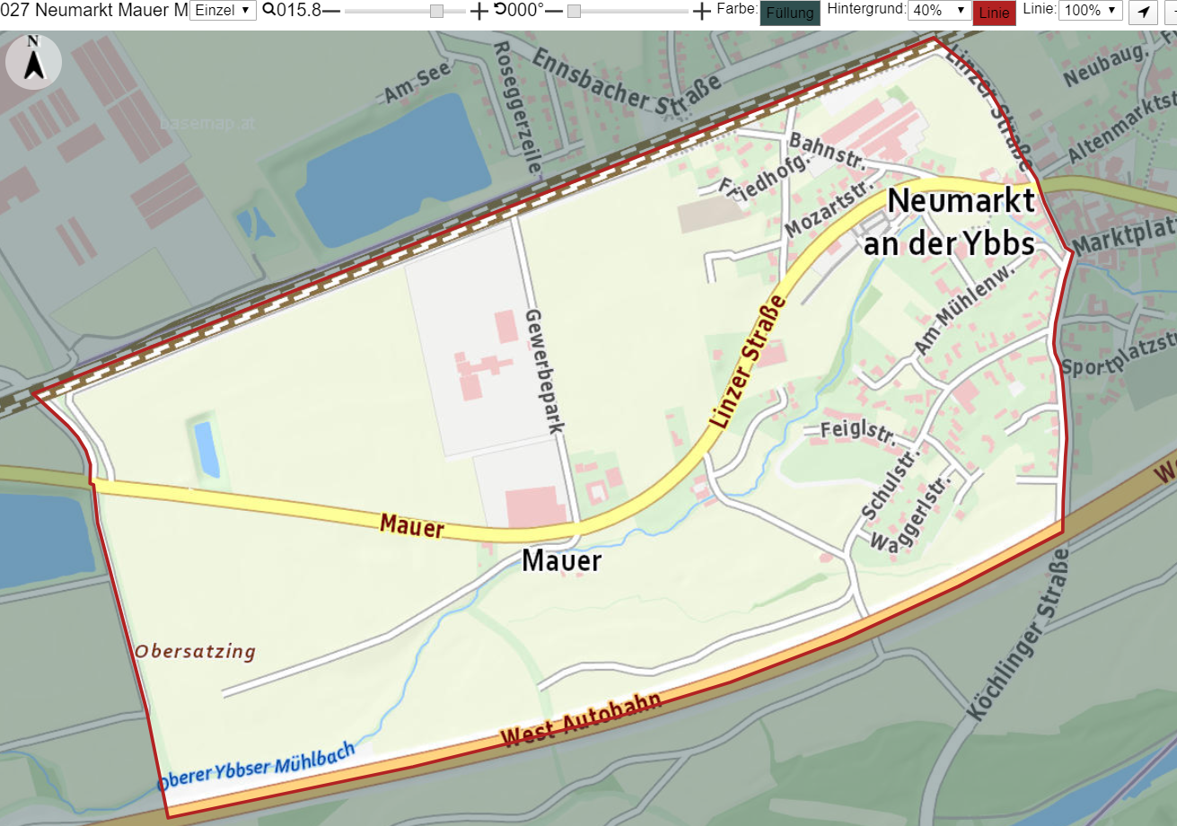Click the Gewerbepark street label

(x=545, y=371)
